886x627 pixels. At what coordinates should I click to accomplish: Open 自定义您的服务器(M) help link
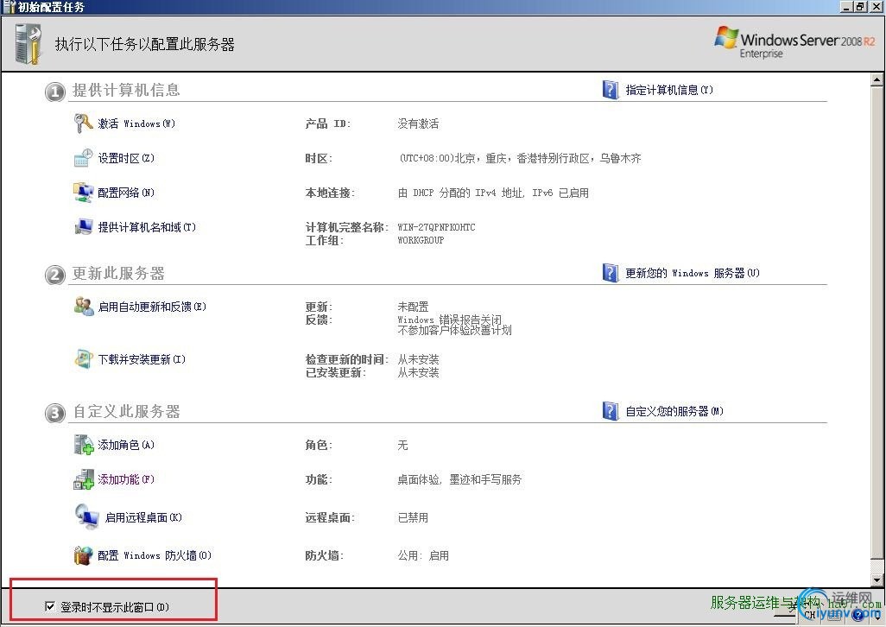(674, 411)
